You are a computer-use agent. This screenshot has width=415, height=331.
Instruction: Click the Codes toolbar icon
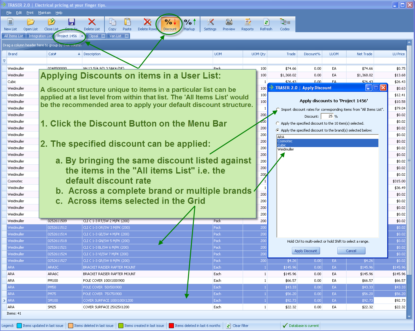[285, 22]
